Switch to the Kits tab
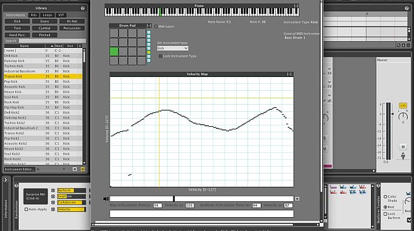The width and height of the screenshot is (414, 231). click(34, 15)
